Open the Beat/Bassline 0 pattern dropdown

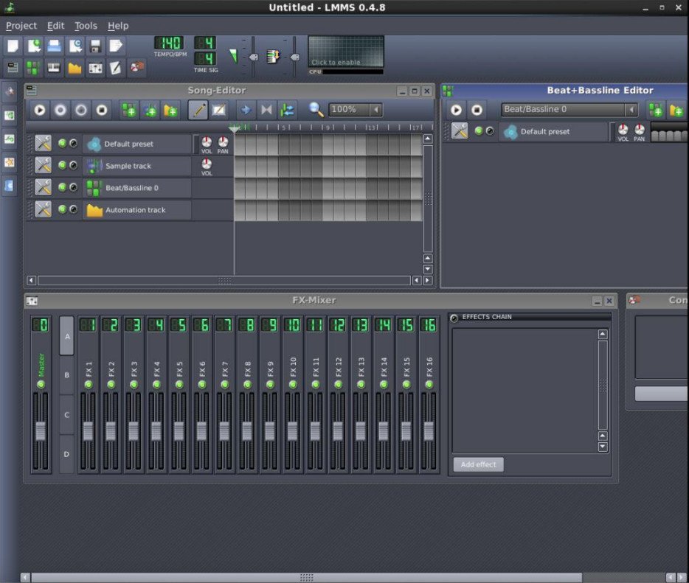click(631, 108)
